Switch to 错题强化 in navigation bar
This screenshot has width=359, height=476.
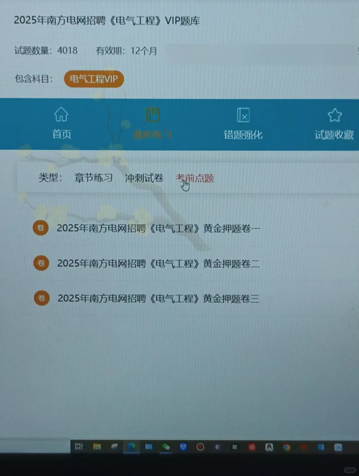click(x=243, y=134)
